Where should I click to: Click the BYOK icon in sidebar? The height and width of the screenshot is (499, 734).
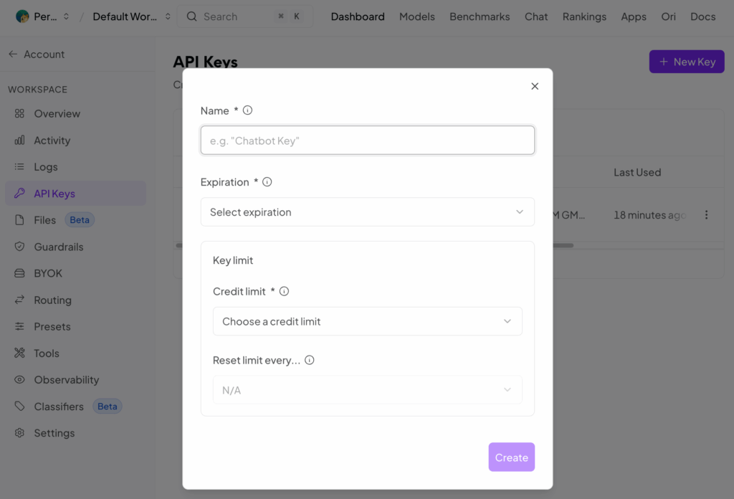pyautogui.click(x=19, y=273)
